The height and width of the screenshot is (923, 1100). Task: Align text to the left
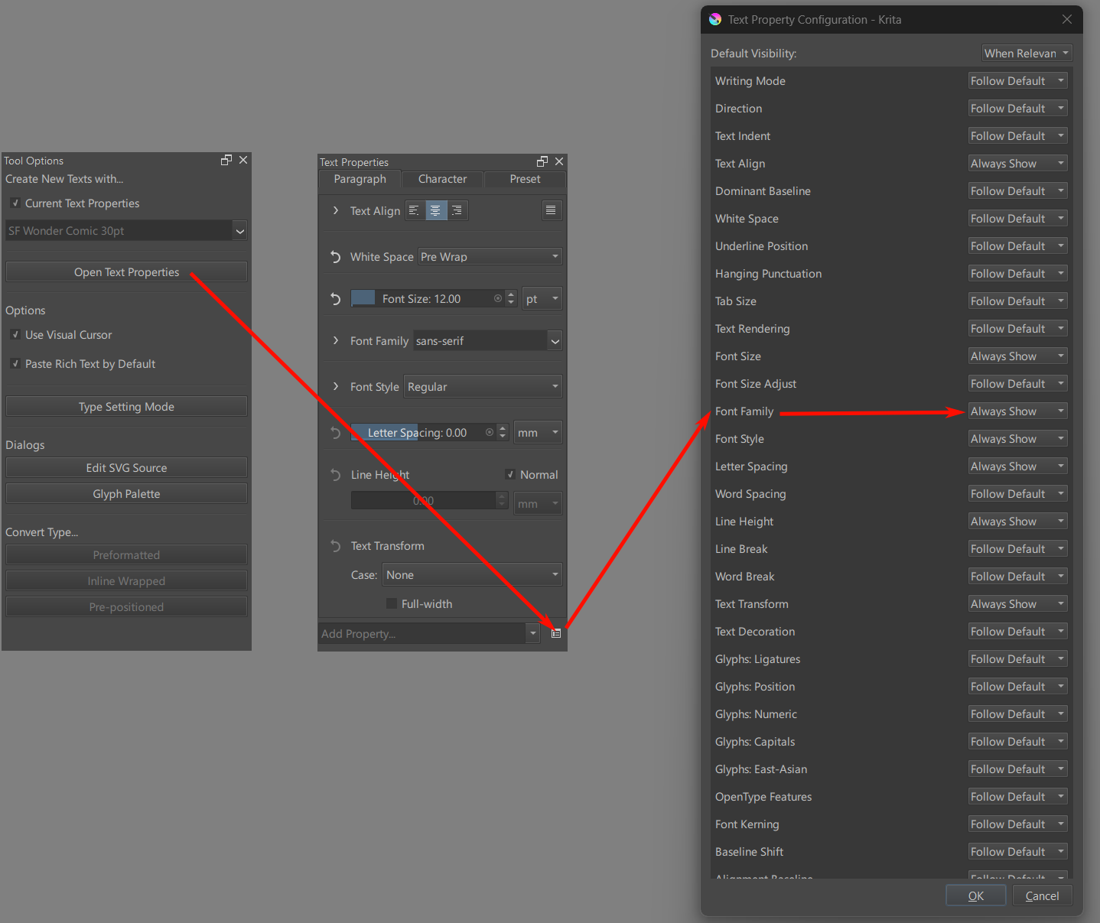click(x=414, y=210)
